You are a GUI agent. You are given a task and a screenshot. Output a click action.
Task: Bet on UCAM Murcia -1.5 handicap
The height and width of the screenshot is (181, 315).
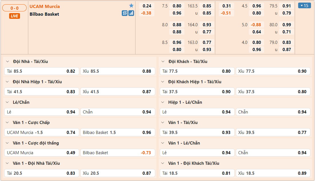pos(42,133)
